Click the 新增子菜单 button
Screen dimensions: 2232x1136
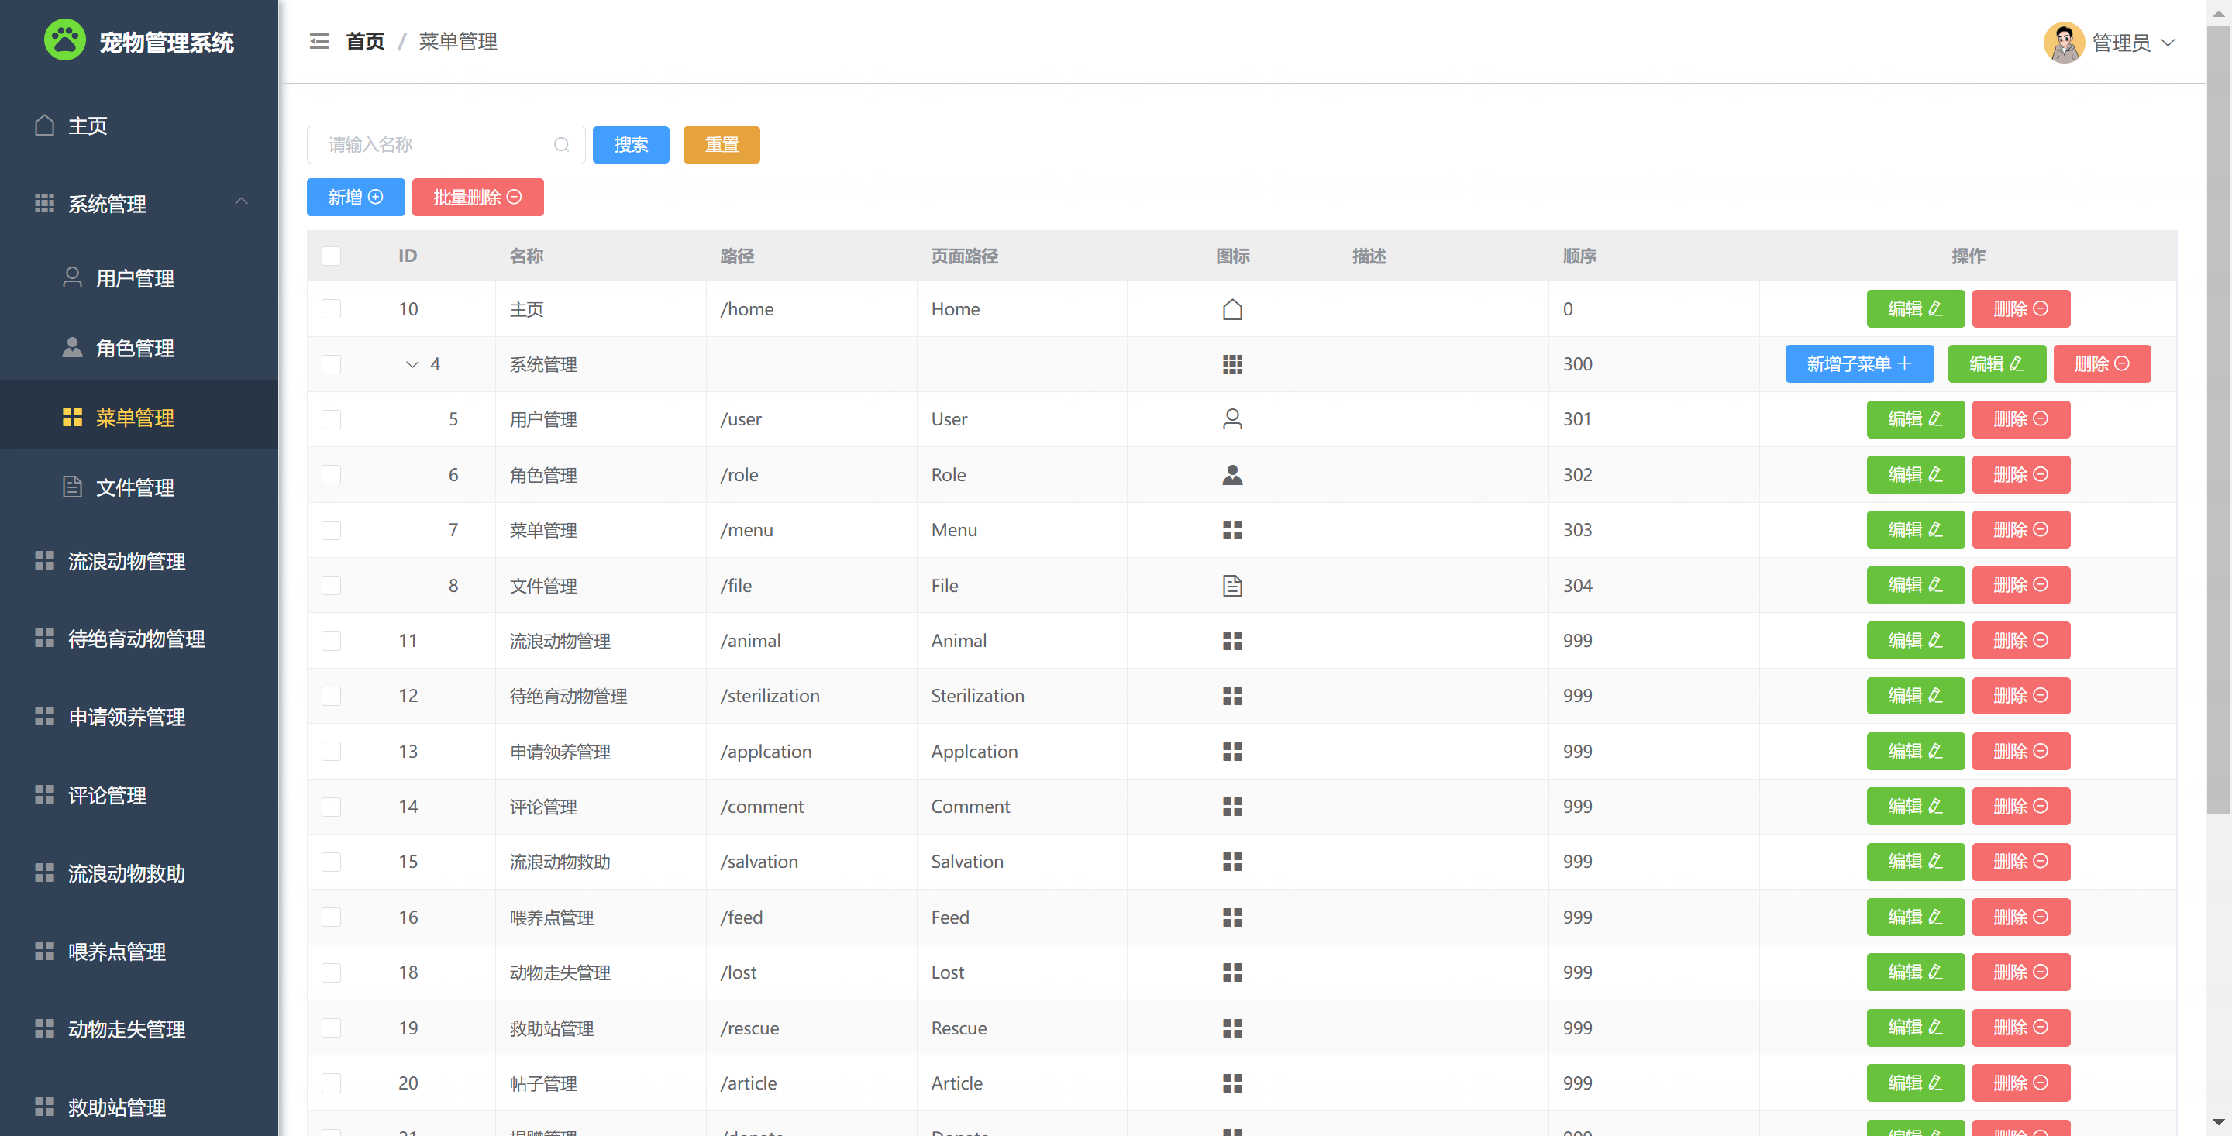point(1858,364)
